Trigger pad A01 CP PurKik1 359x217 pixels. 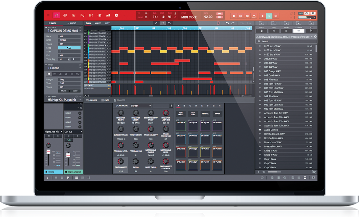[x=181, y=165]
